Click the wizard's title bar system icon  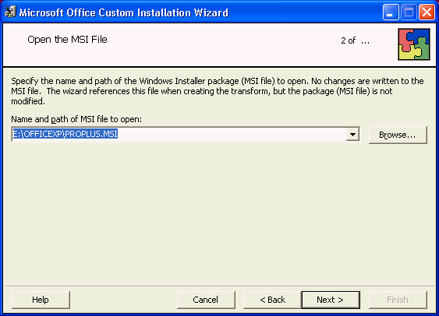10,12
